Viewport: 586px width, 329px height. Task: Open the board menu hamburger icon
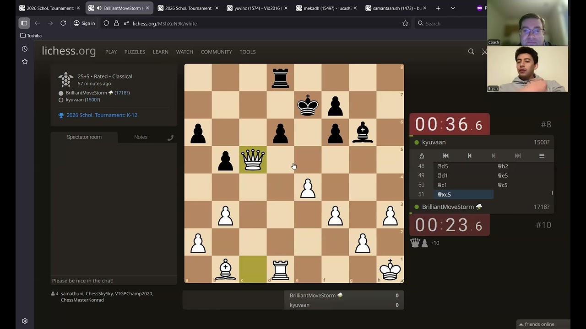click(x=542, y=156)
